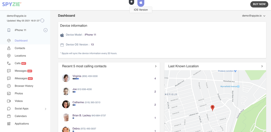The height and width of the screenshot is (132, 271).
Task: Click the name Virginia in contacts list
Action: (x=77, y=76)
